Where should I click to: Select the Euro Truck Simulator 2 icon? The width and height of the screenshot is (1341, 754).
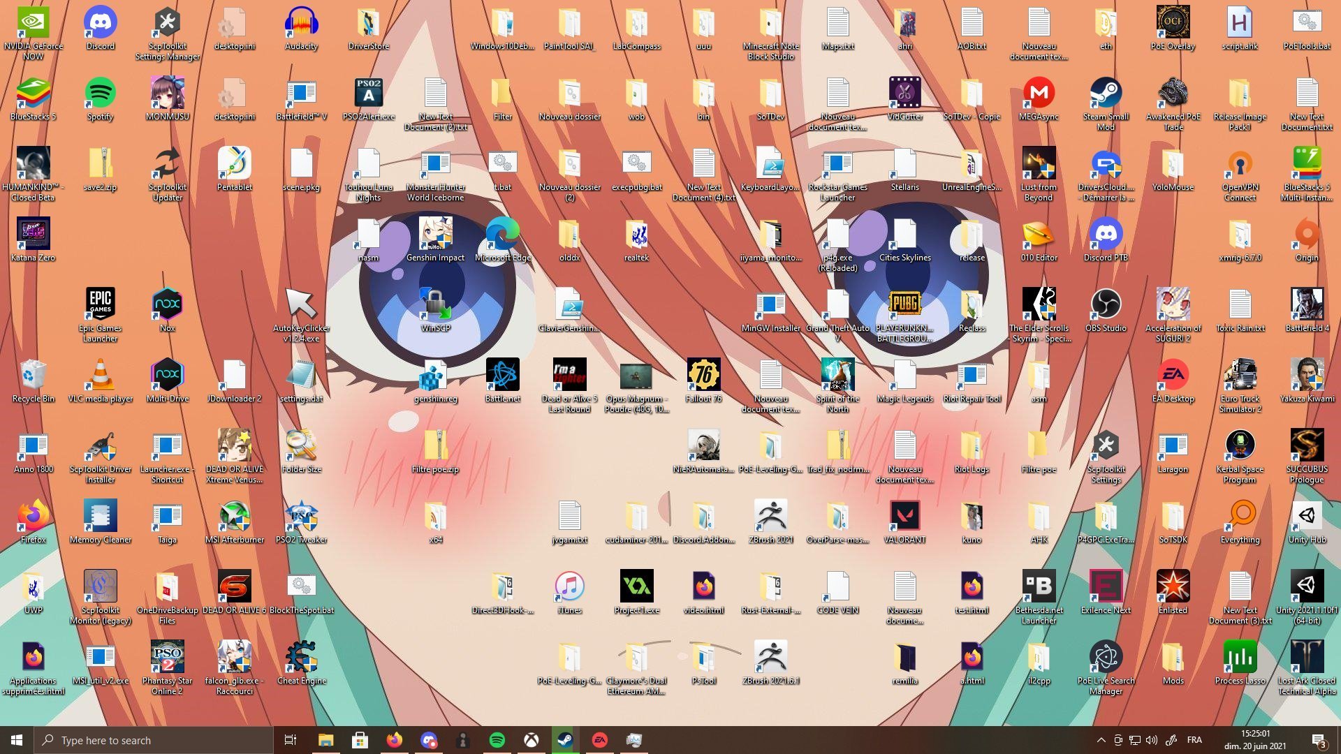[1240, 386]
